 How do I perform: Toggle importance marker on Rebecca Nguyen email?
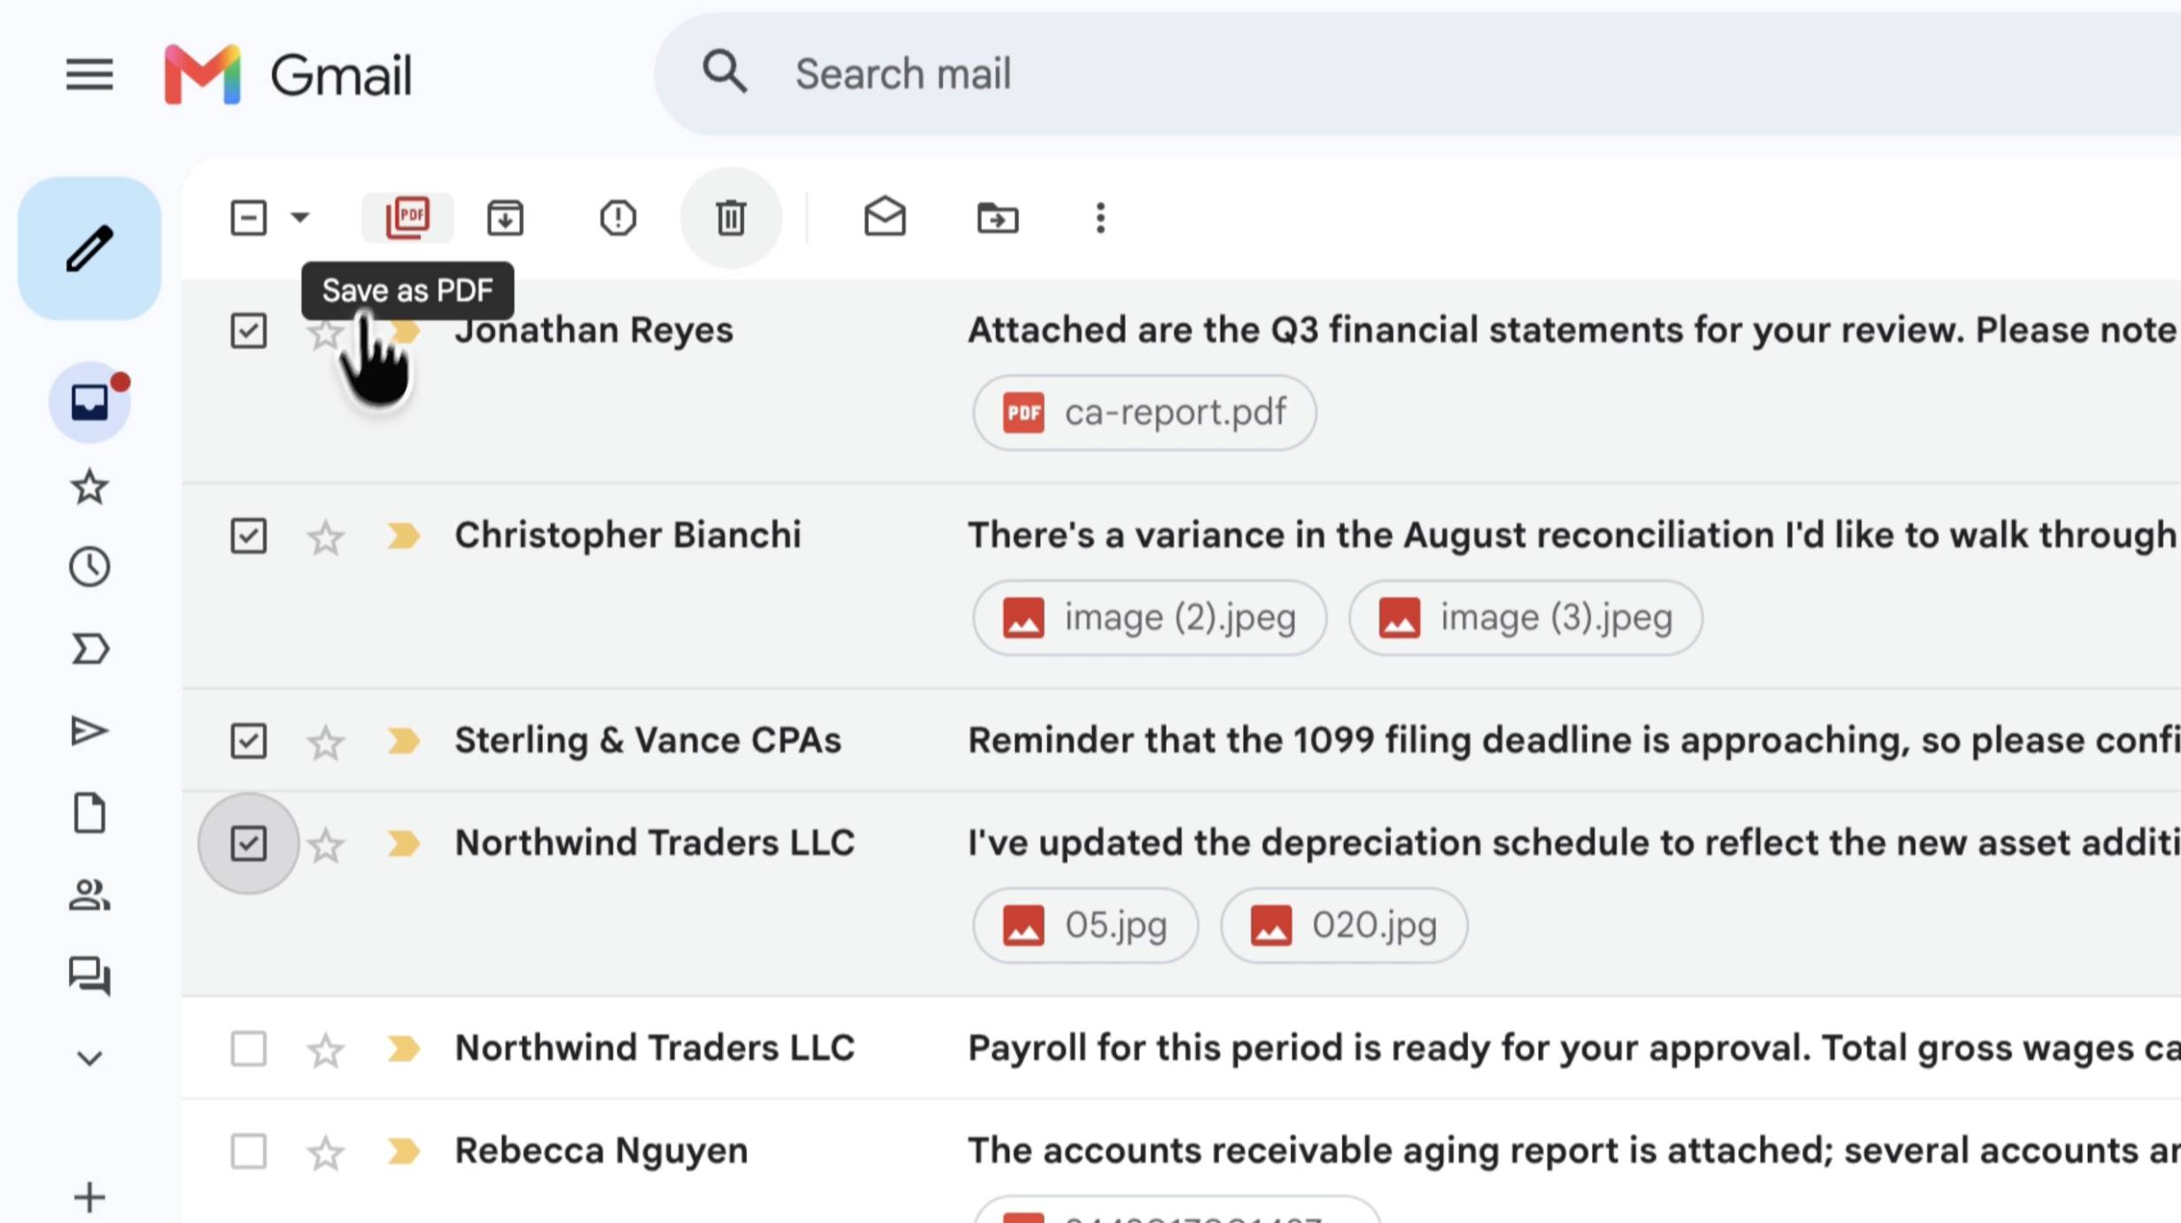tap(403, 1151)
